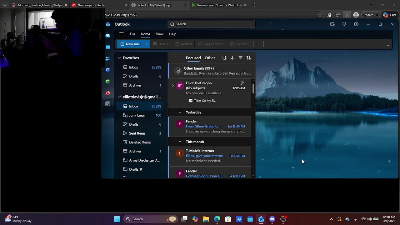Open Outlook My Day calendar icon
Viewport: 400px width, 225px height.
click(x=332, y=24)
